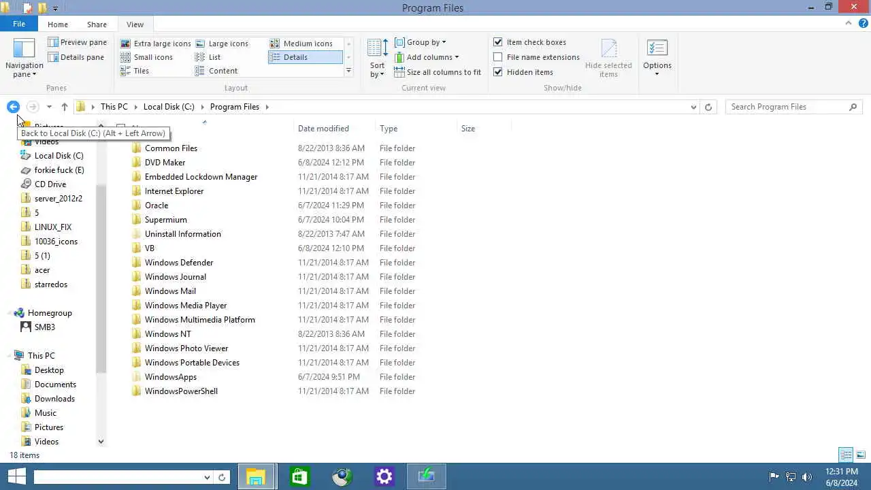871x490 pixels.
Task: Open recent locations dropdown arrow
Action: (x=49, y=107)
